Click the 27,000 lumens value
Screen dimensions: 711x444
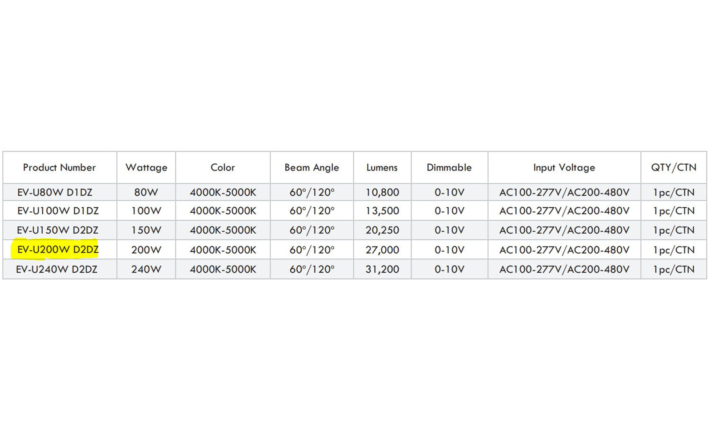pos(382,250)
